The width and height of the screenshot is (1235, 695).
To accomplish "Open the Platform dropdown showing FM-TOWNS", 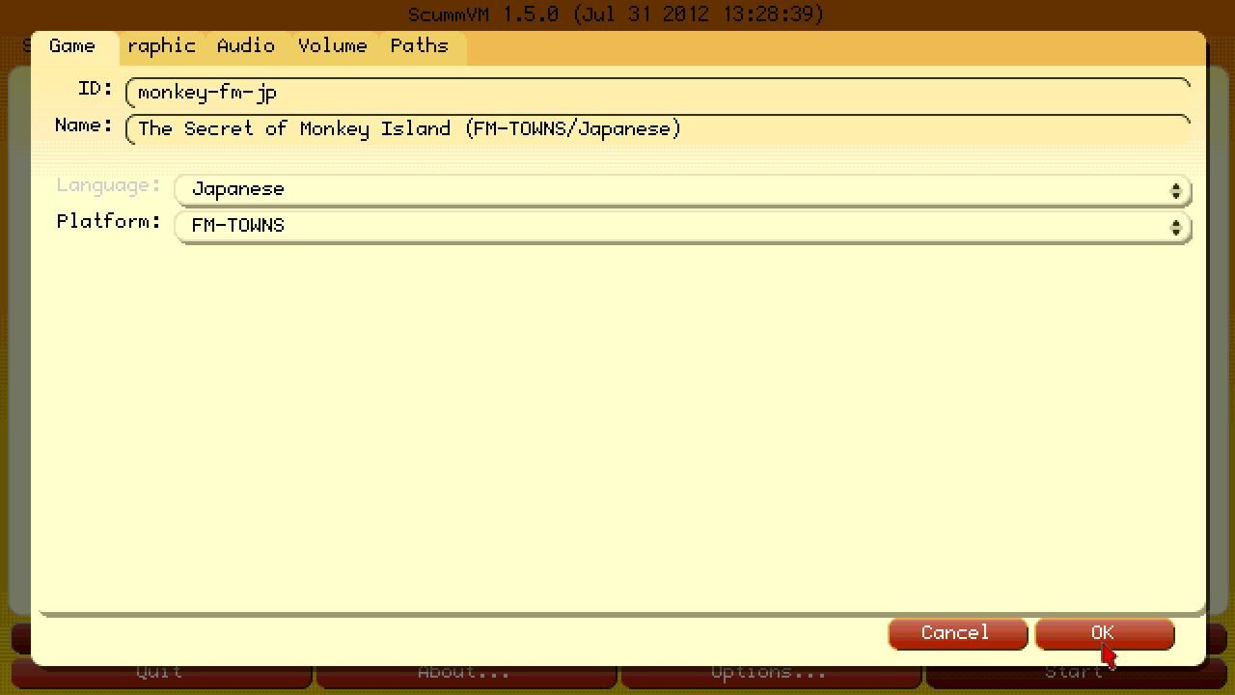I will pos(683,226).
